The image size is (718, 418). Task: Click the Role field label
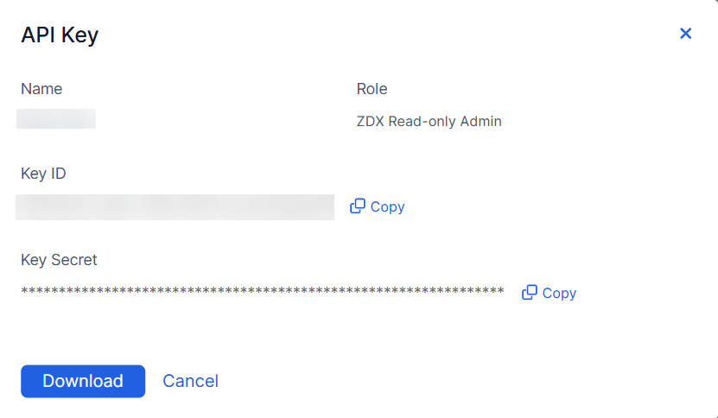point(372,89)
